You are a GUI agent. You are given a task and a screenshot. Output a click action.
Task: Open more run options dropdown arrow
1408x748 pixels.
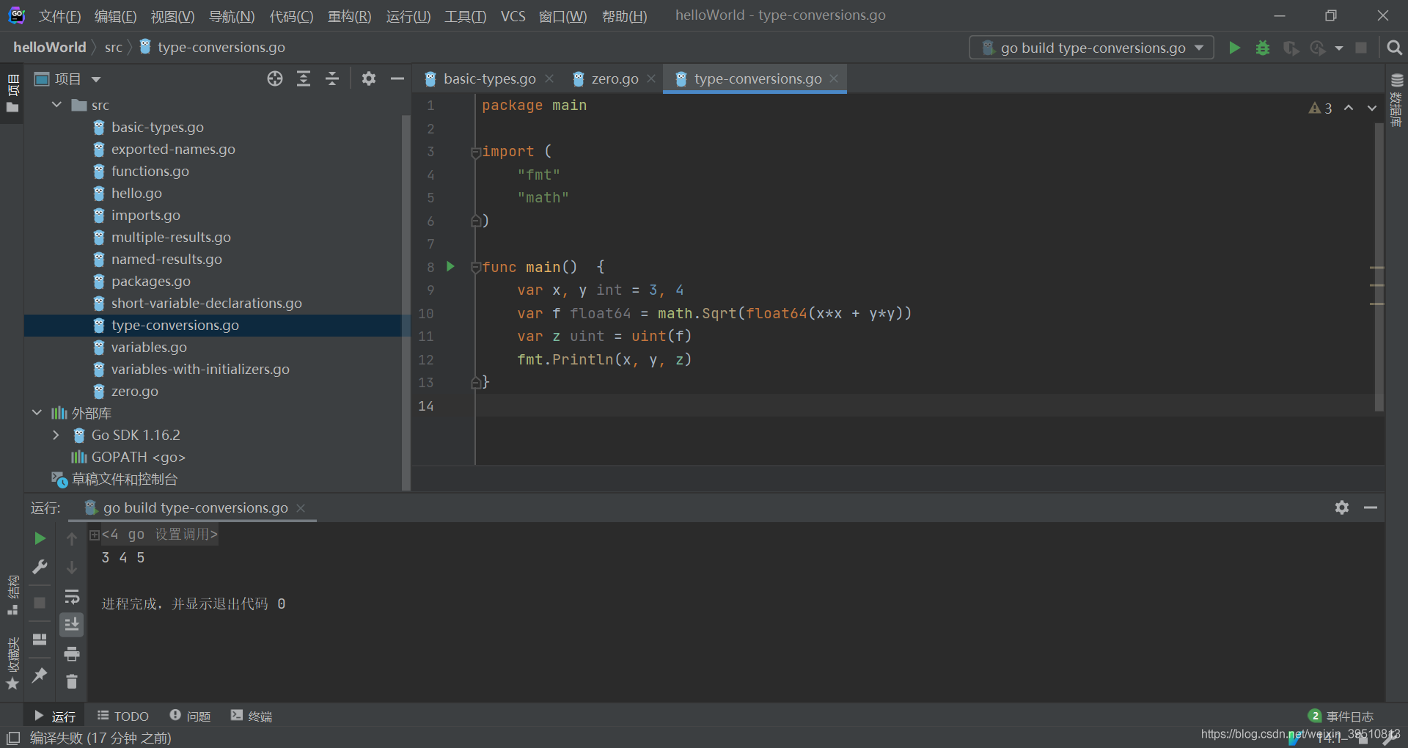point(1339,48)
